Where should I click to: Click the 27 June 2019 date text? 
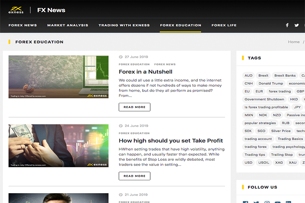tap(136, 57)
